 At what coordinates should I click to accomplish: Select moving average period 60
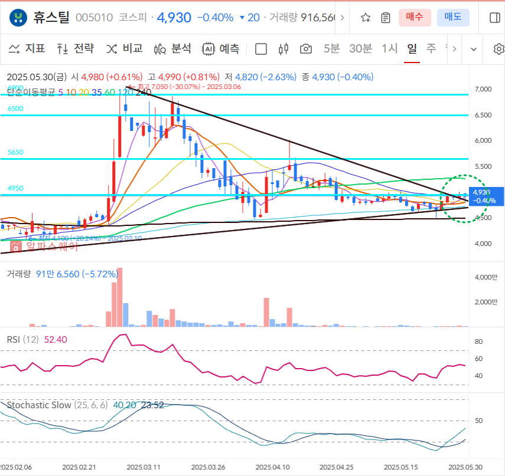(109, 93)
